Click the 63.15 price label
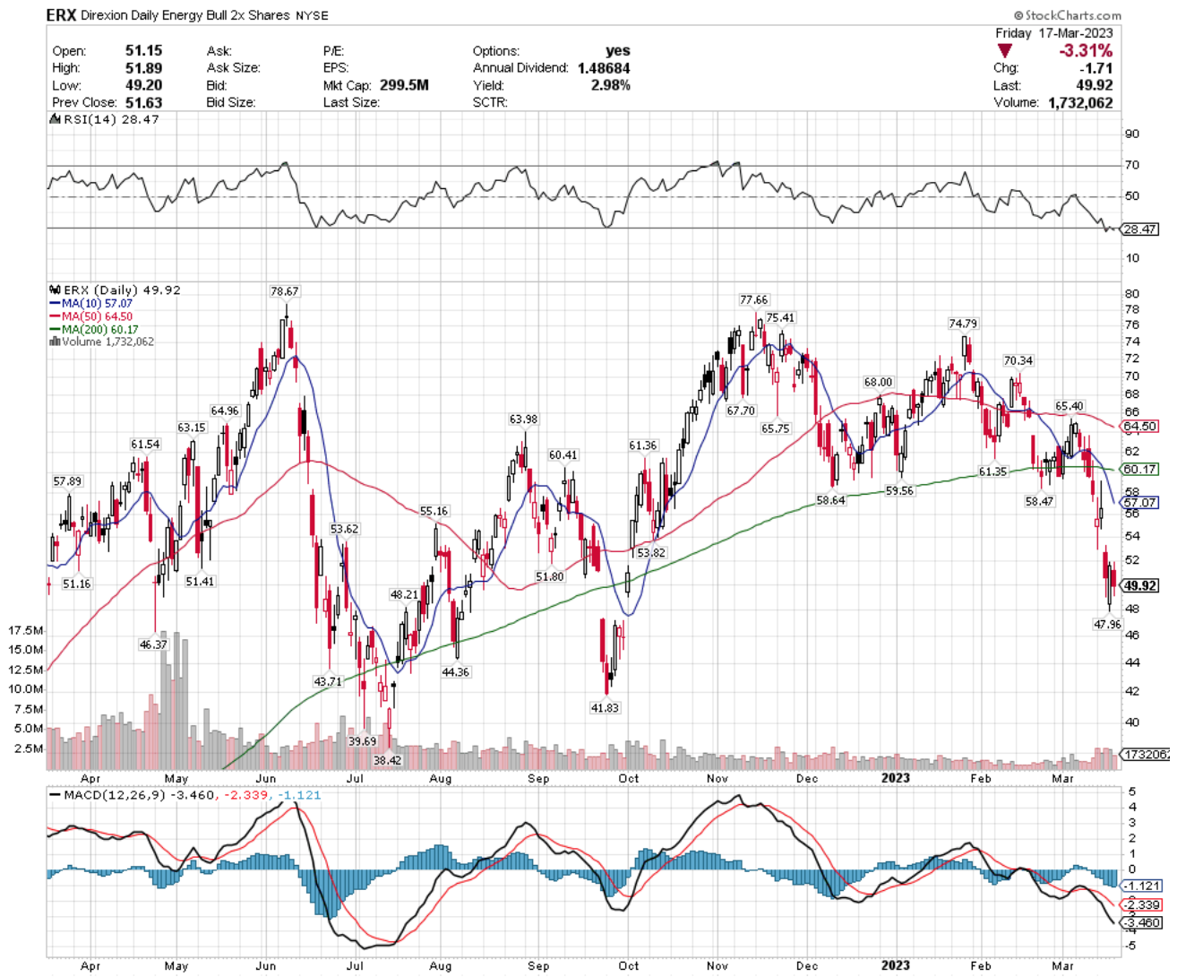Viewport: 1177px width, 977px height. click(192, 428)
